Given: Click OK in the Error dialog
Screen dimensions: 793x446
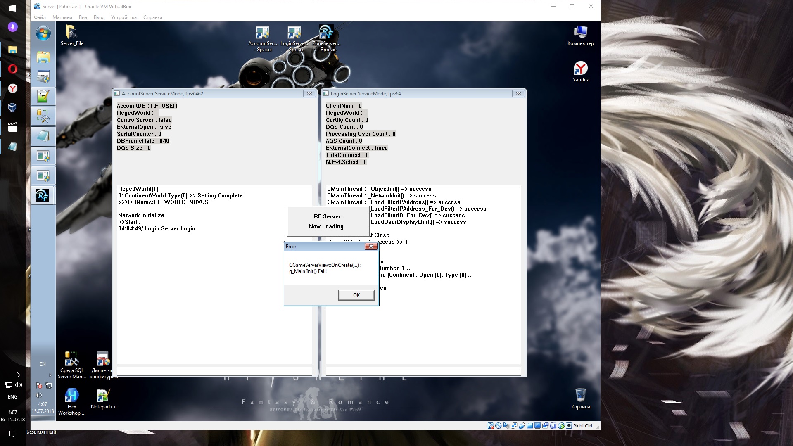Looking at the screenshot, I should tap(356, 295).
